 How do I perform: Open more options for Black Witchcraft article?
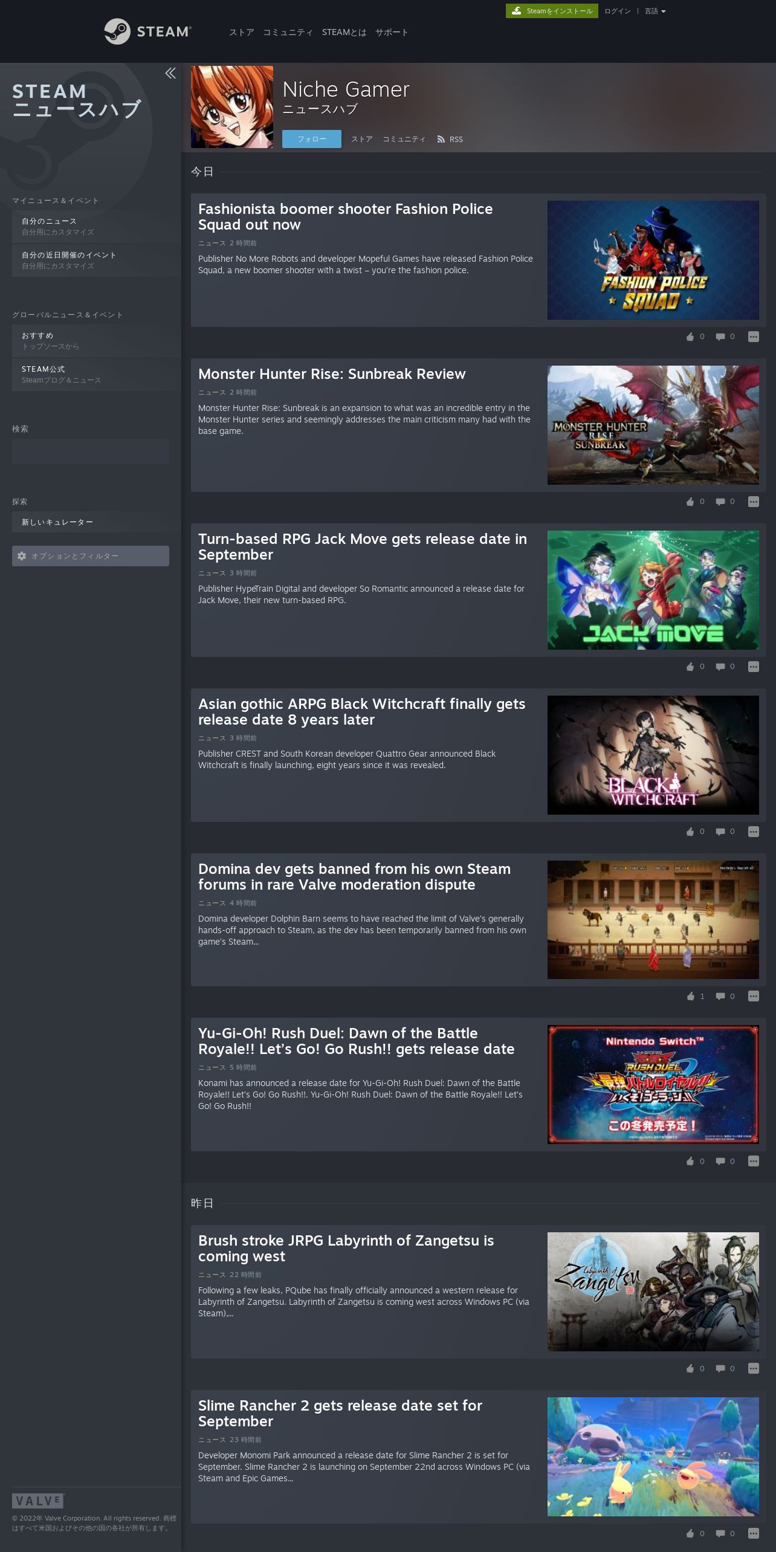(x=753, y=832)
